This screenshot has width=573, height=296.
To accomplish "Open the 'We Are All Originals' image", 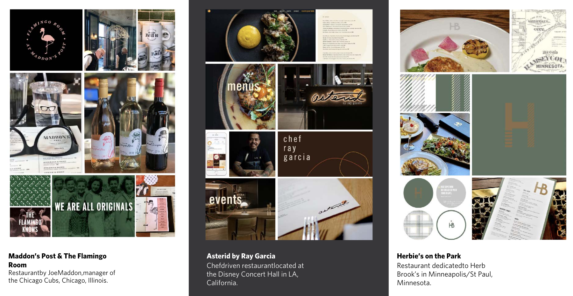I will point(93,206).
